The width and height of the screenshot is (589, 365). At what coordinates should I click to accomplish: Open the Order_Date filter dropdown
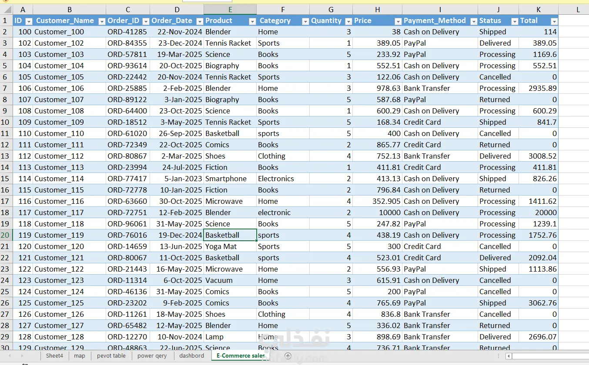pos(200,21)
